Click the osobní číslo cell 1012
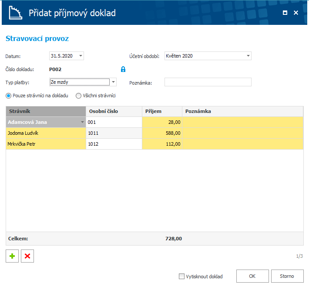 114,144
